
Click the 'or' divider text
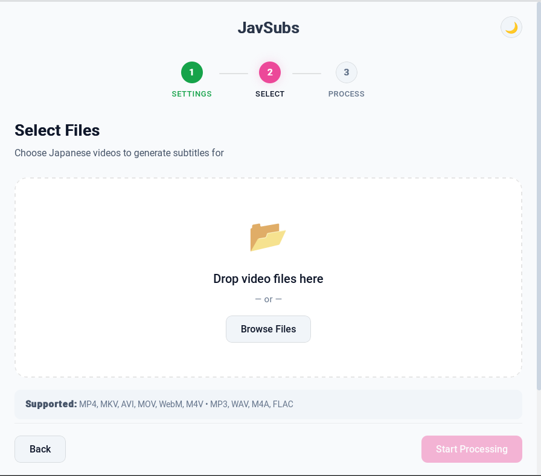[x=268, y=298]
